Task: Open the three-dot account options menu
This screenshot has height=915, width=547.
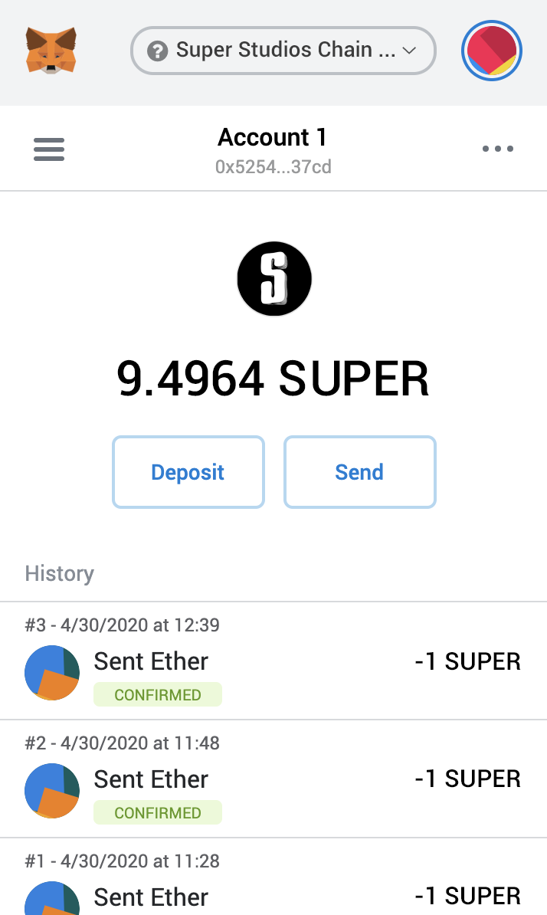Action: pos(498,149)
